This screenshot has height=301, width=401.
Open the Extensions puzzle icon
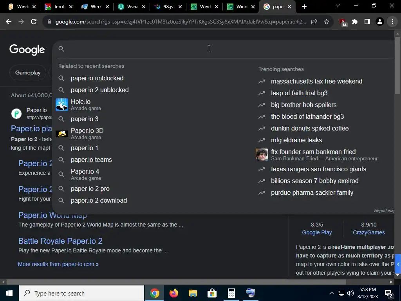tap(355, 22)
